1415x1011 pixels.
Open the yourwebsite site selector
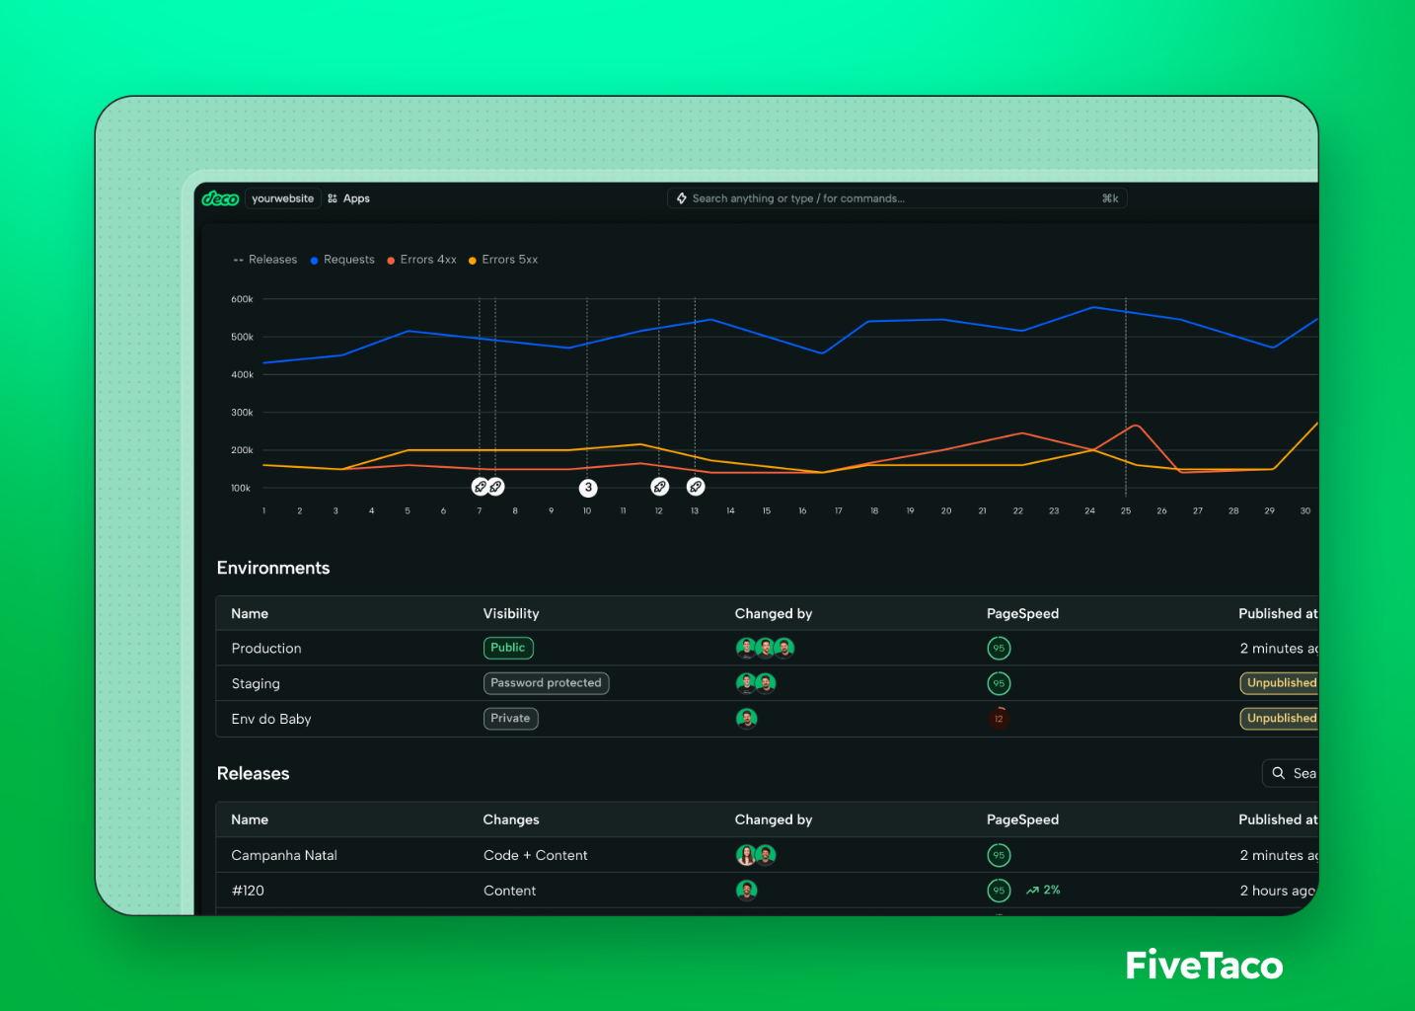[282, 198]
